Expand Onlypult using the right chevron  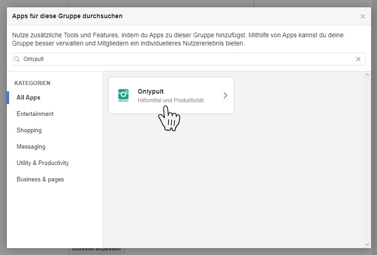tap(225, 95)
